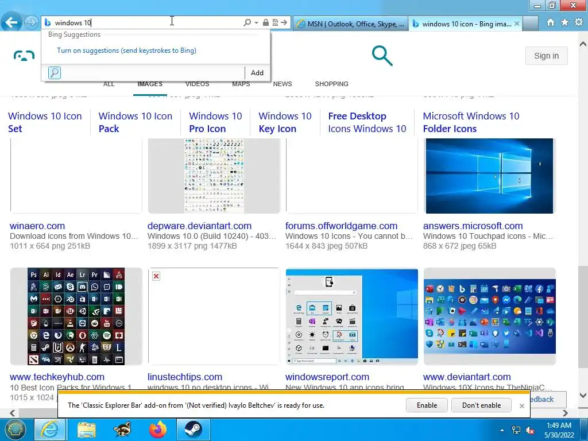Select the MAPS search tab
Image resolution: width=588 pixels, height=441 pixels.
coord(241,84)
